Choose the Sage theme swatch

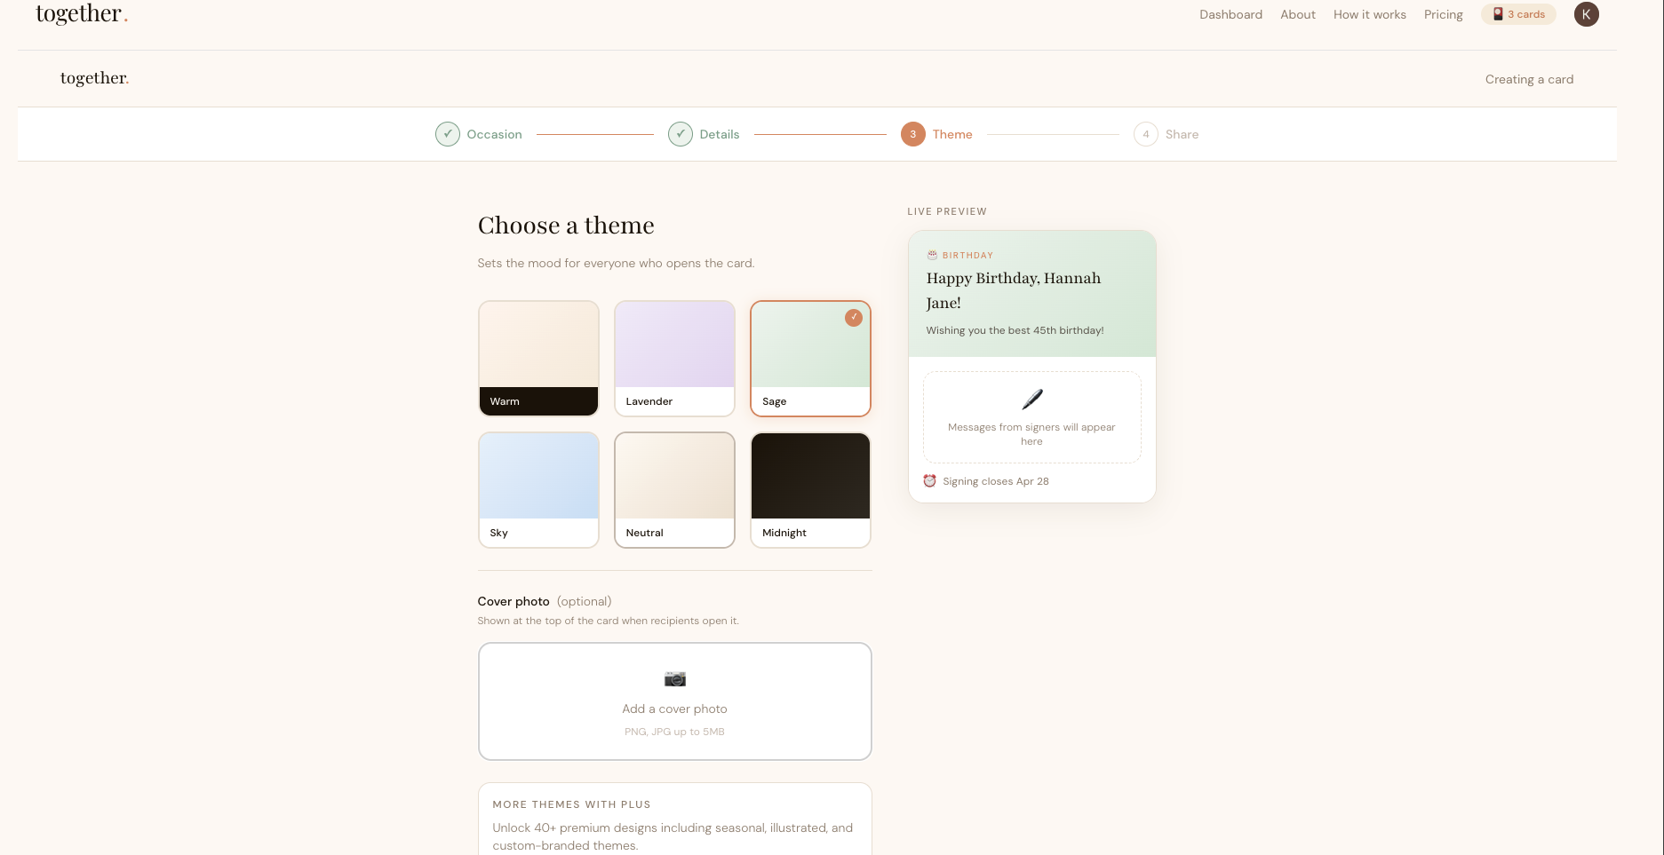(810, 358)
